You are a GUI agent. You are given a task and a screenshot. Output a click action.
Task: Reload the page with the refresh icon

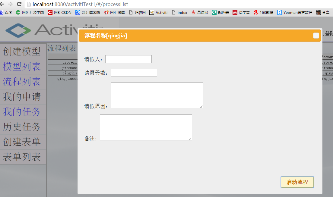click(x=19, y=4)
